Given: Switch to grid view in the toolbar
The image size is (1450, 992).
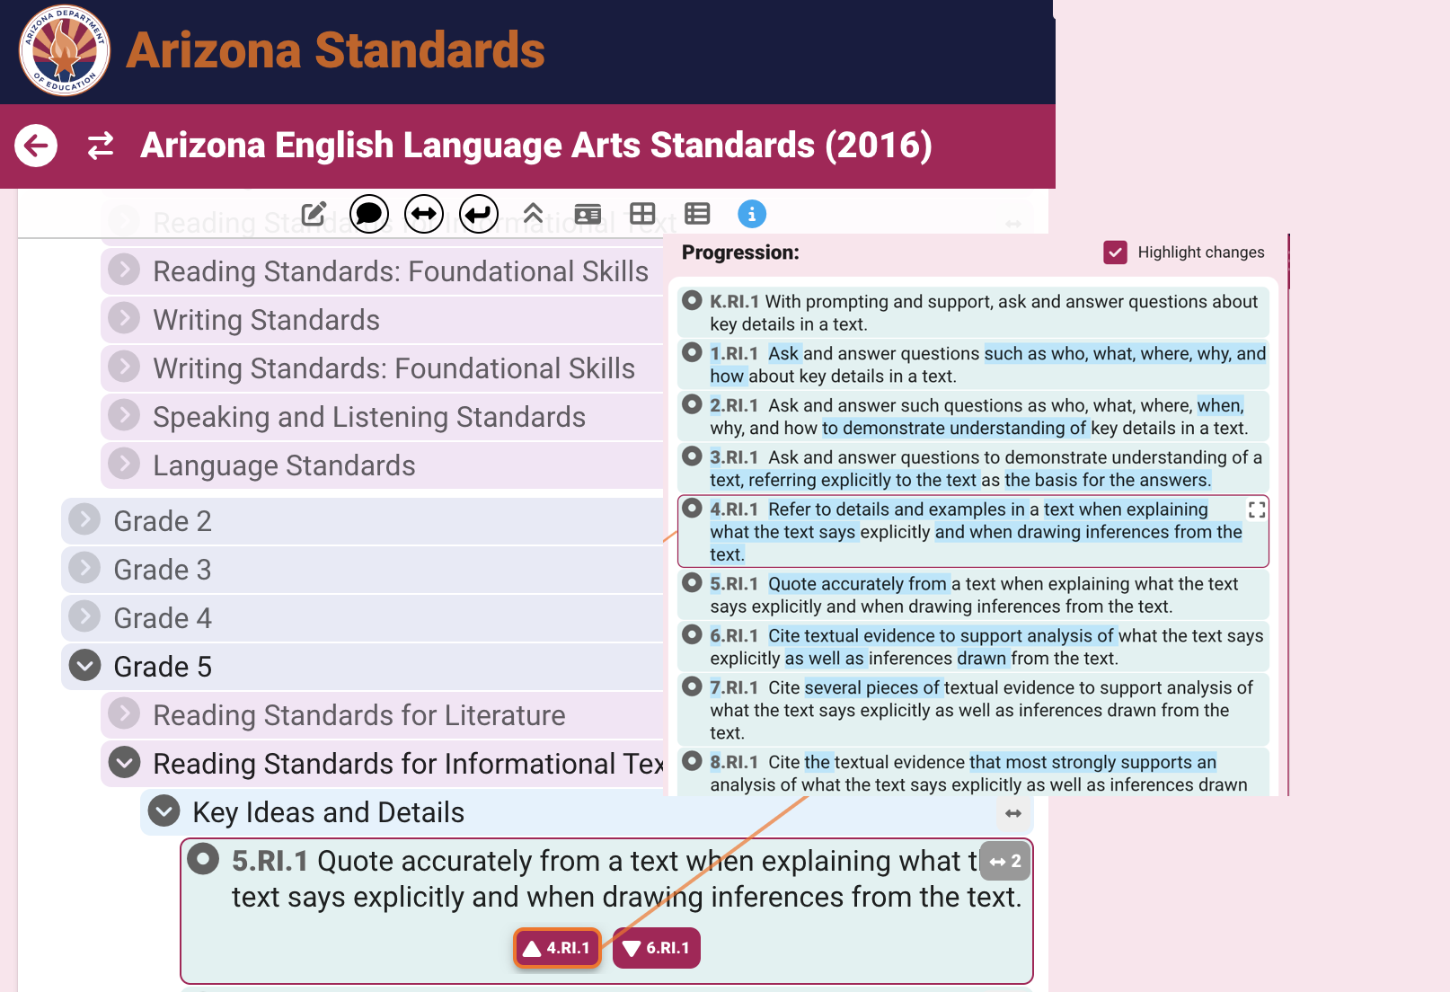Looking at the screenshot, I should 642,214.
